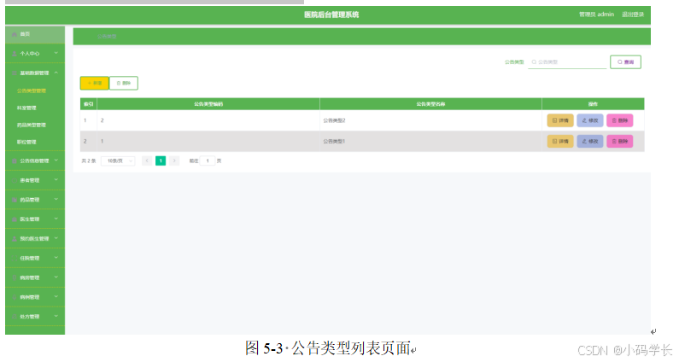
Task: Open the 10条/页 page size dropdown
Action: (x=118, y=161)
